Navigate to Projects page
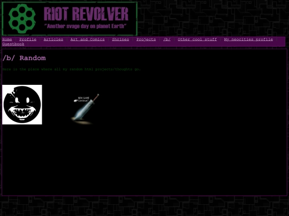Screen dimensions: 289x216 tap(146, 39)
